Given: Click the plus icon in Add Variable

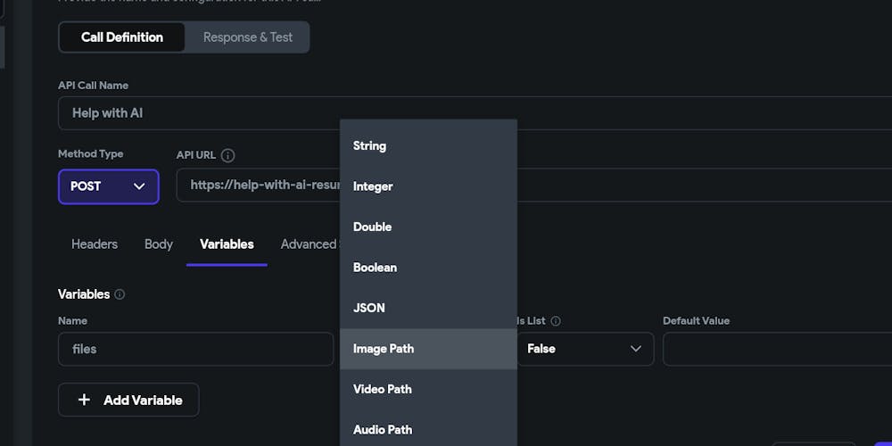Looking at the screenshot, I should coord(84,400).
